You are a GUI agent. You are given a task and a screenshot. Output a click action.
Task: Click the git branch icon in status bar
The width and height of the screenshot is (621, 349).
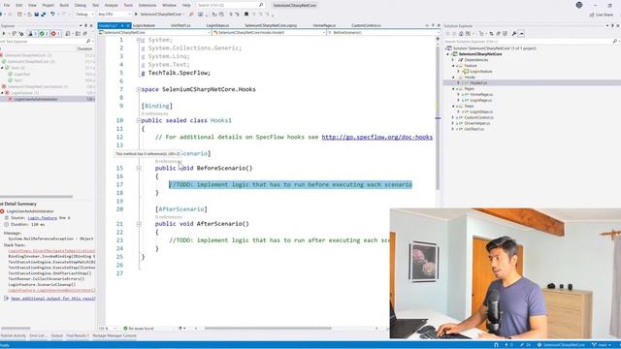coord(594,345)
